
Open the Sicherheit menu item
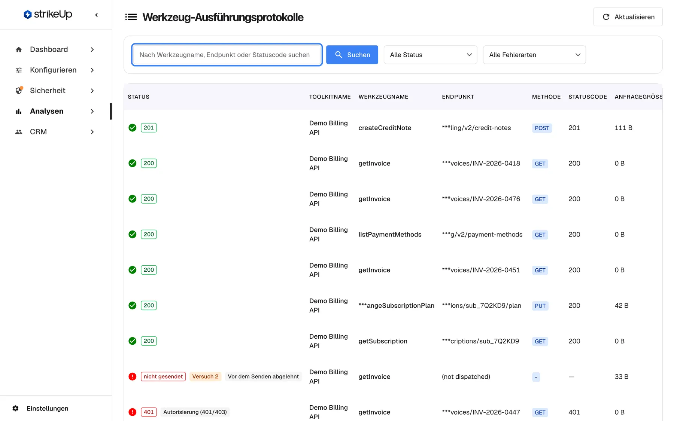pos(55,91)
